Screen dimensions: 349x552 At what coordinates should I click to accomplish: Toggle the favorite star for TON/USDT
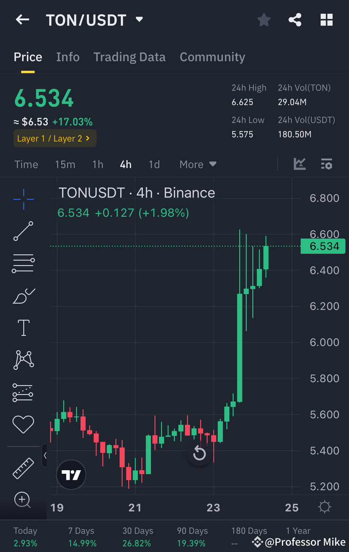(264, 19)
